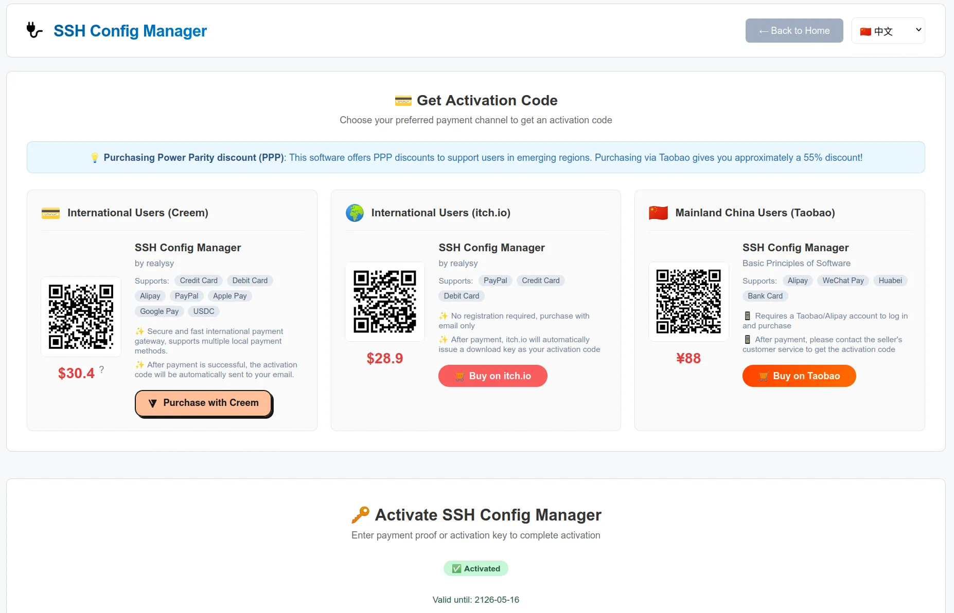Click the China flag icon beside Mainland China Users
This screenshot has width=954, height=613.
click(658, 213)
